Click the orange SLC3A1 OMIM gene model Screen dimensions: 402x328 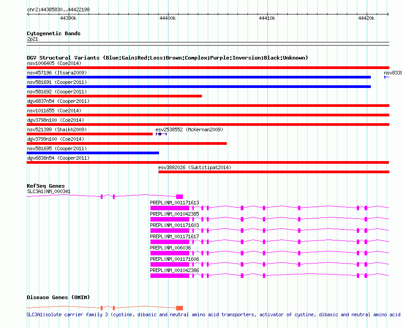pos(105,308)
